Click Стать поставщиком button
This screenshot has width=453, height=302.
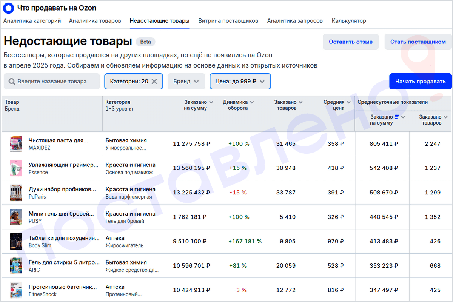coord(418,42)
